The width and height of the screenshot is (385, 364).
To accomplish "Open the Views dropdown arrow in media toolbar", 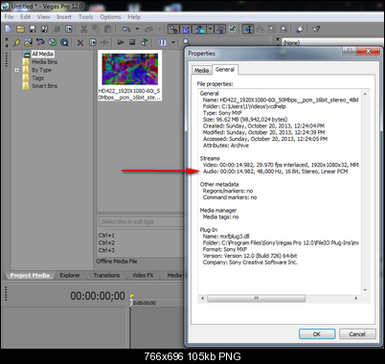I will [x=173, y=42].
